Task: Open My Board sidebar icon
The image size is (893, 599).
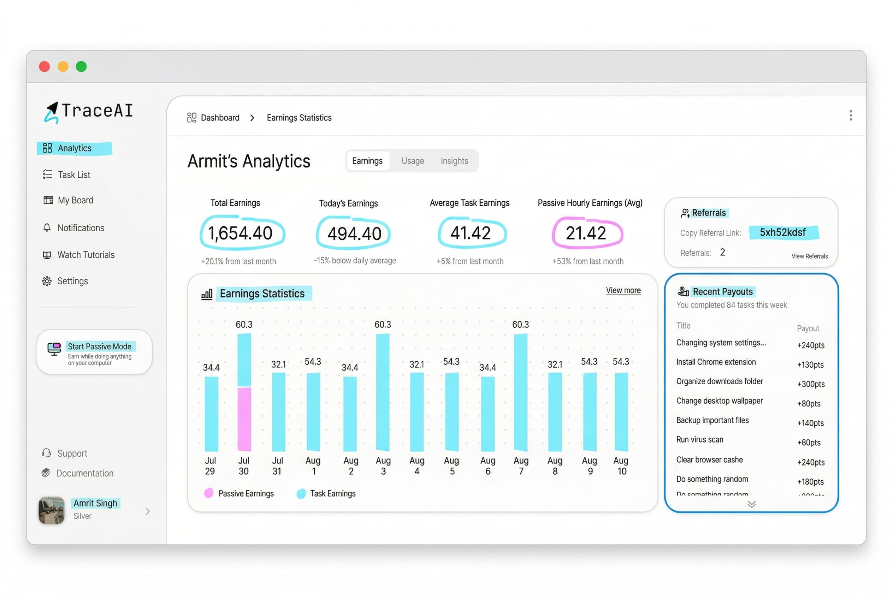Action: click(48, 200)
